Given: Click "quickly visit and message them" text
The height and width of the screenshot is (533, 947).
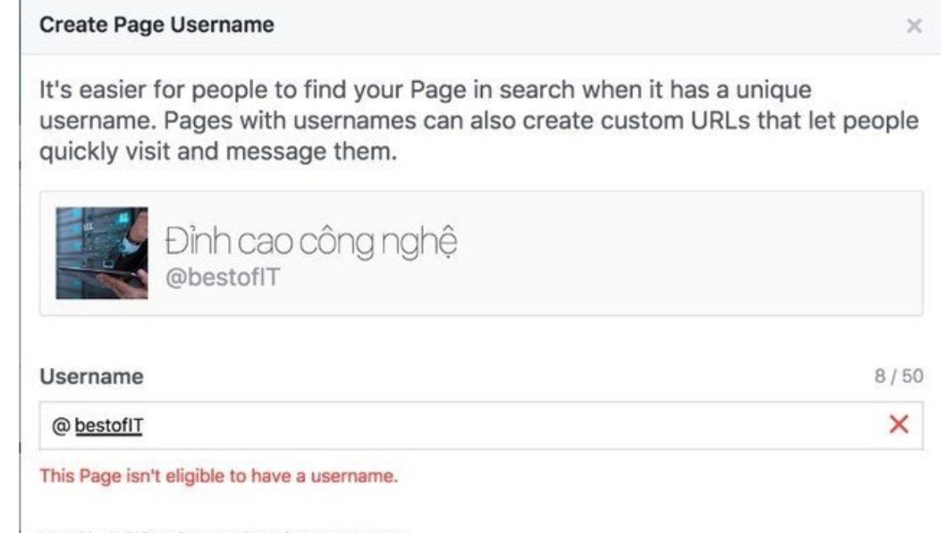Looking at the screenshot, I should tap(215, 152).
